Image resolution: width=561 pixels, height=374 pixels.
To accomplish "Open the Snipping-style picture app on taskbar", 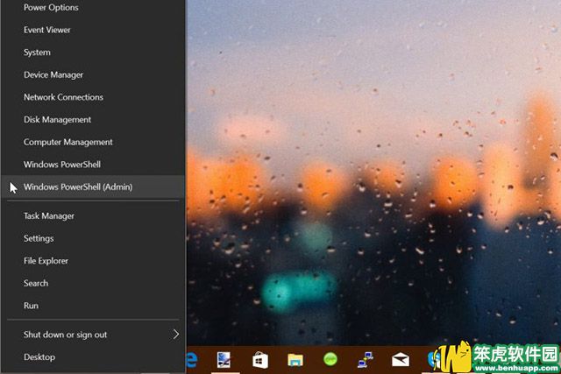I will pos(224,360).
